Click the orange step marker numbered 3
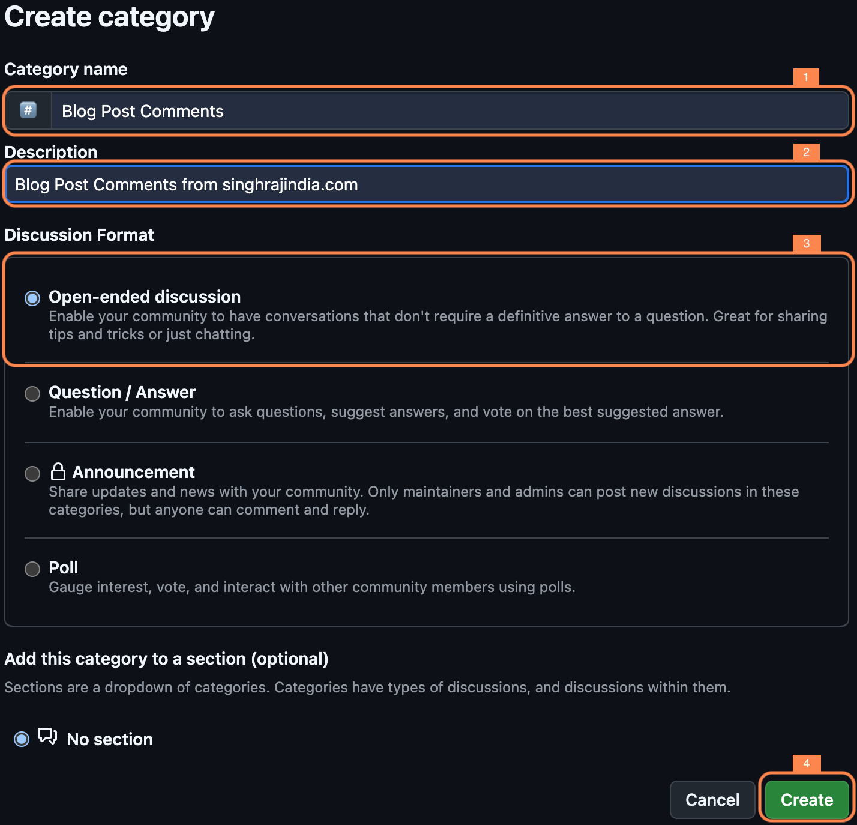The image size is (857, 825). [x=806, y=243]
